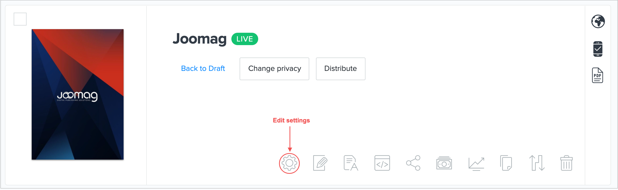Delete the publication with the trash icon
This screenshot has width=618, height=190.
click(x=566, y=163)
